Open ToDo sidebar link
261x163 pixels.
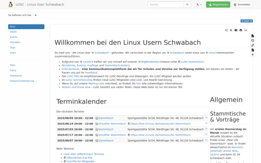13,65
